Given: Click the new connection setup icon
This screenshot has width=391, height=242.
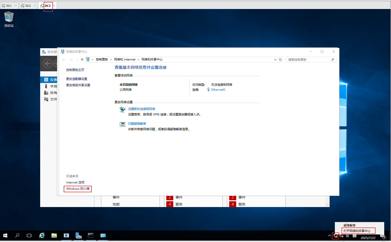Looking at the screenshot, I should [122, 109].
